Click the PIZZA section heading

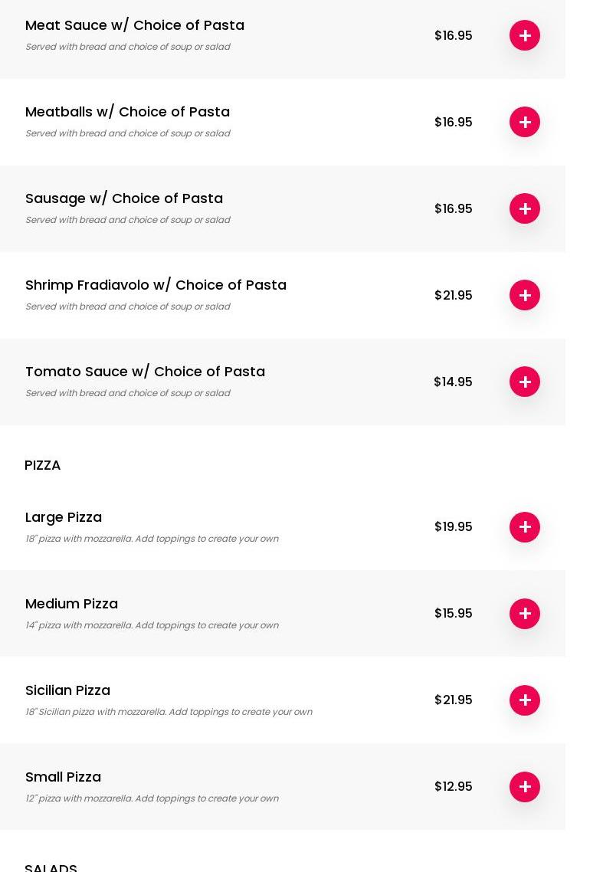point(43,465)
